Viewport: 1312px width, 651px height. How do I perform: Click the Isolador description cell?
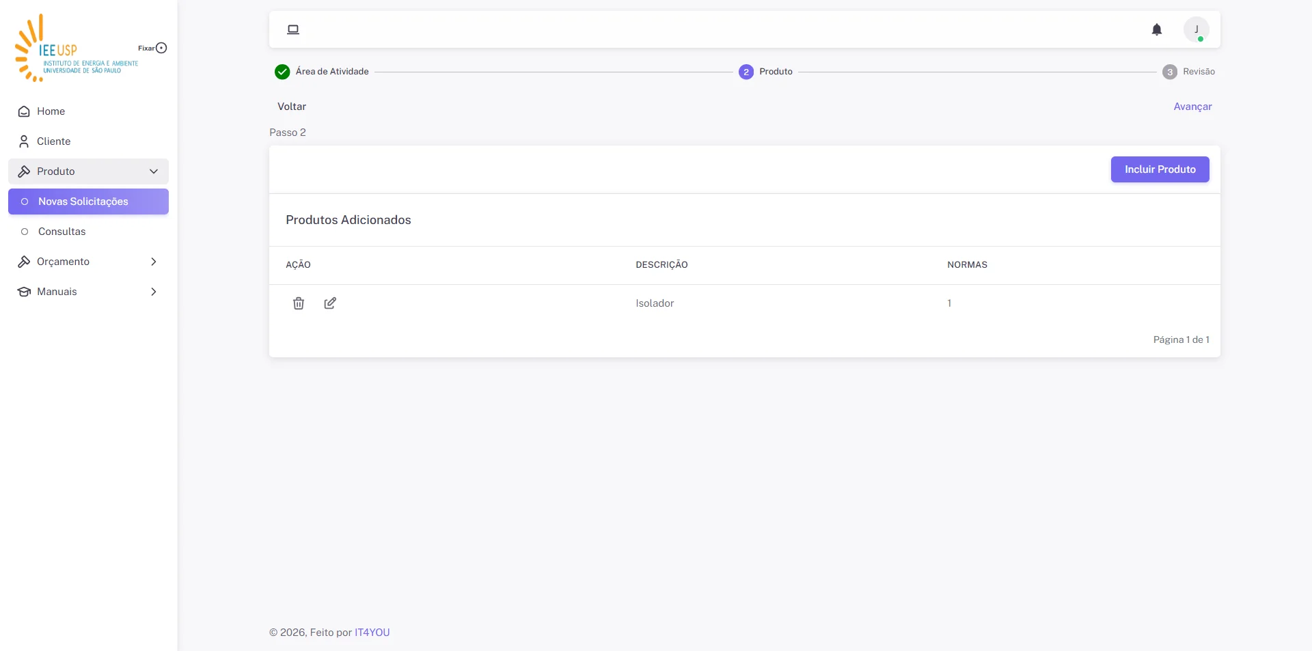[x=655, y=303]
